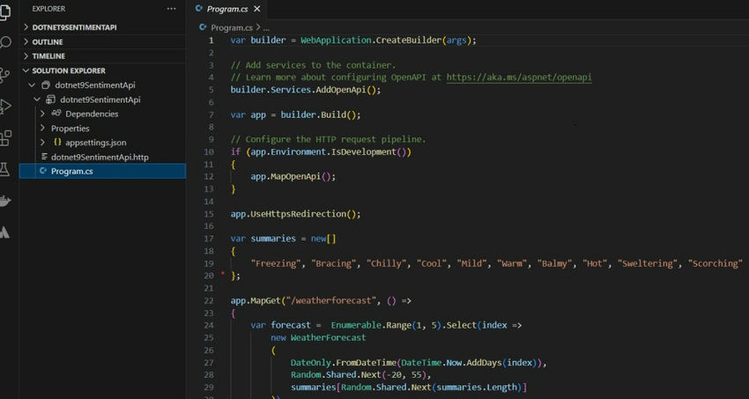Click on IsDevelopment in line 10

tap(363, 151)
